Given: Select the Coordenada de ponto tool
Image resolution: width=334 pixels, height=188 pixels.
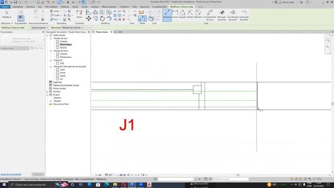Looking at the screenshot, I should point(233,15).
